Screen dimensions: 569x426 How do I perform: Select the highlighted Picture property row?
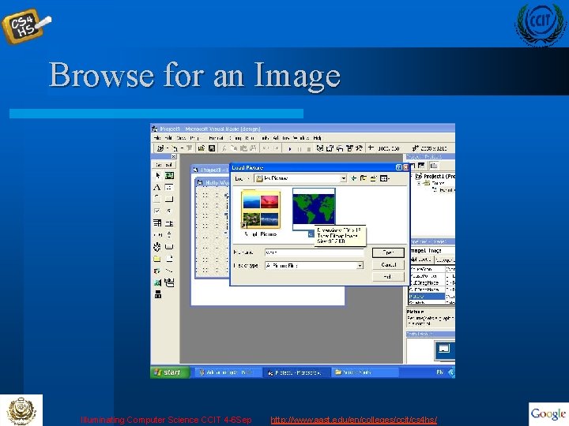(431, 297)
